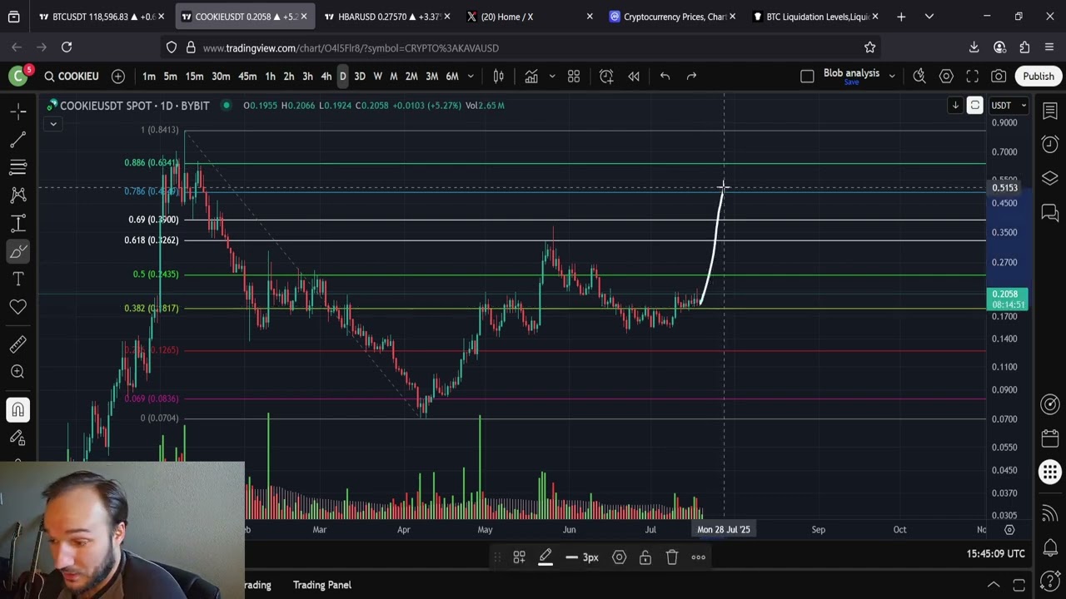Screen dimensions: 1066x599
Task: Maximize the bottom panel
Action: 1019,585
